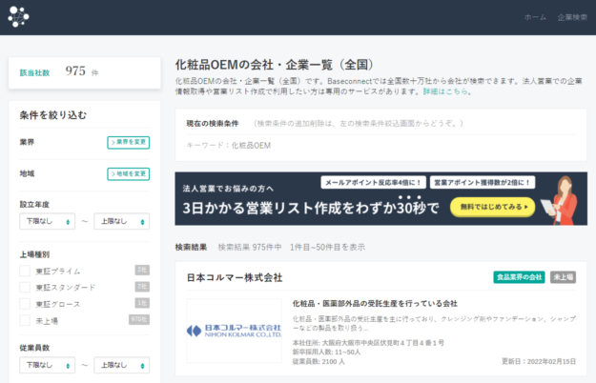Open the ホーム navigation item
Screen dimensions: 596x383
click(x=535, y=17)
